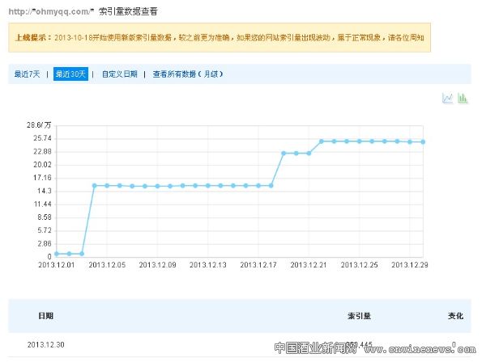Viewport: 486px width, 362px height.
Task: Click the last data point at 2013.12.29
Action: tap(410, 141)
